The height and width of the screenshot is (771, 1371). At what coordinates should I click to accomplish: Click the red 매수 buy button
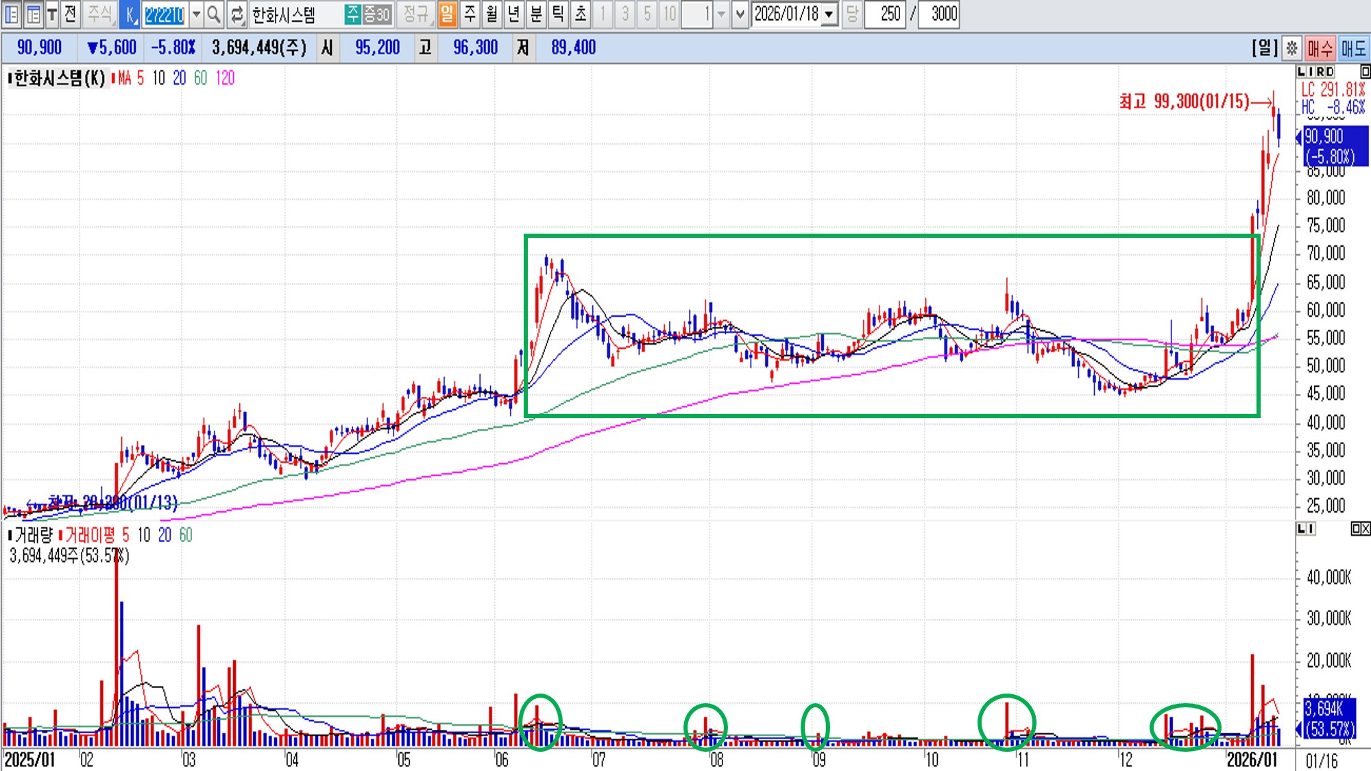pos(1320,48)
